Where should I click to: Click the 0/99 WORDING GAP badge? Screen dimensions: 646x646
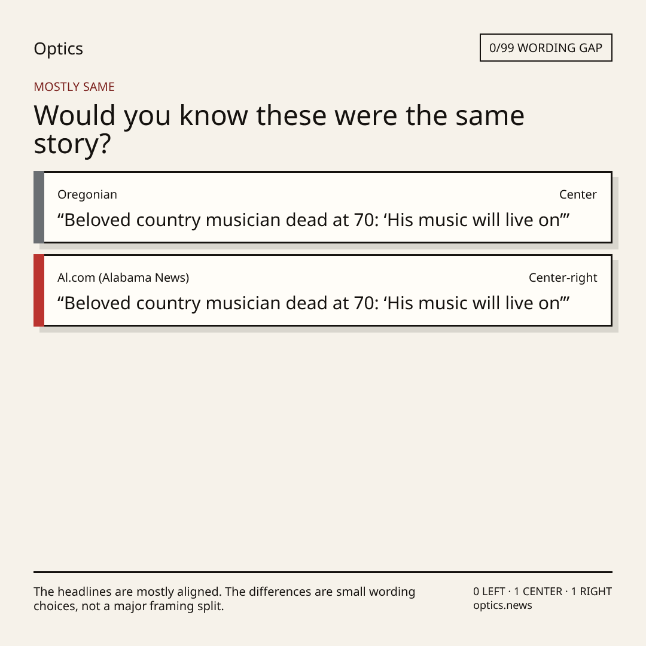[x=546, y=48]
